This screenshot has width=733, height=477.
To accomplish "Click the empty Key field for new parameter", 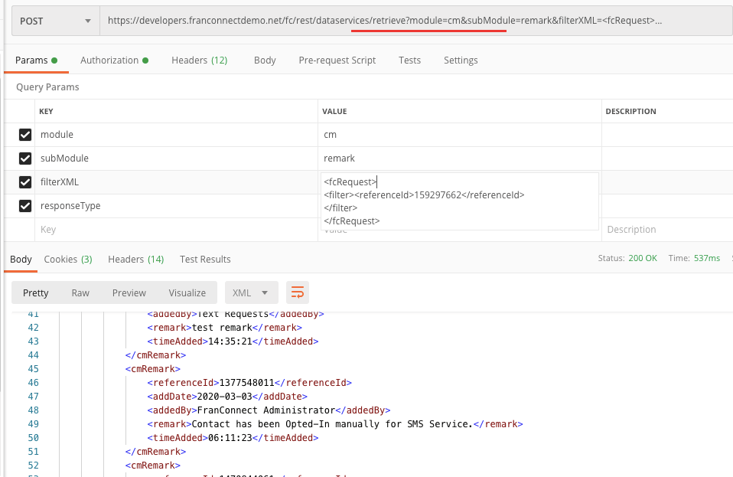I will [x=115, y=229].
